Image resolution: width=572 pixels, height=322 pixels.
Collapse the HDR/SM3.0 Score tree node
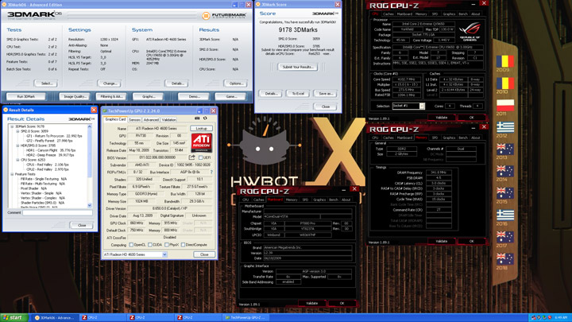pyautogui.click(x=17, y=145)
